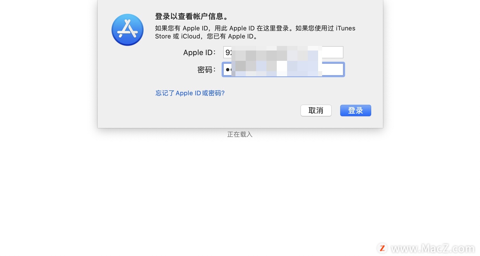
Task: Click the Apple ID: field label
Action: (200, 53)
